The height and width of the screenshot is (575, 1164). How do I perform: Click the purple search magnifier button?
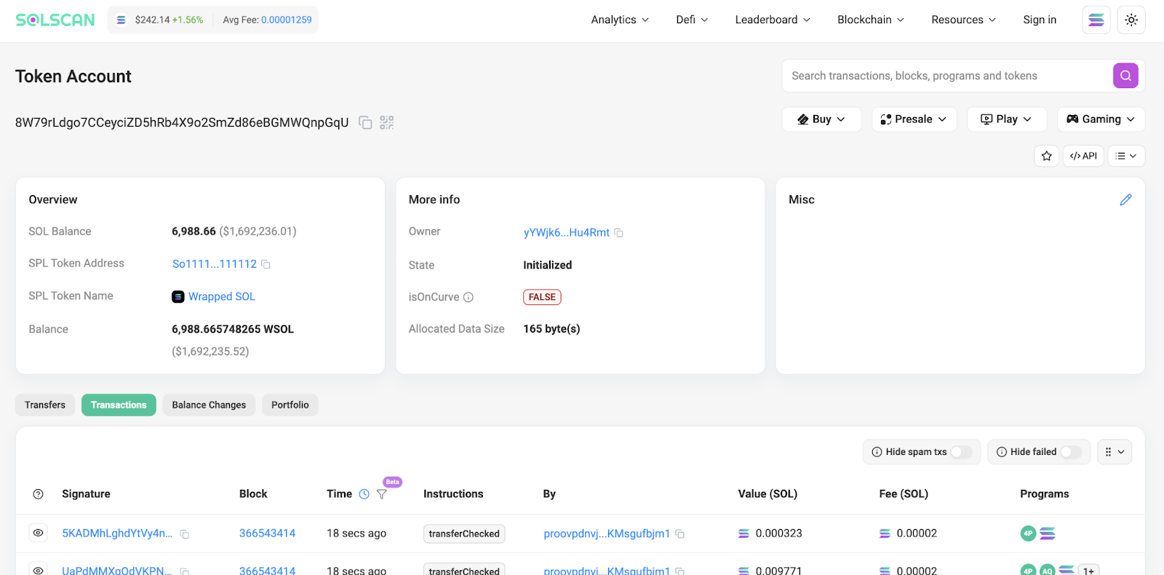(1125, 76)
